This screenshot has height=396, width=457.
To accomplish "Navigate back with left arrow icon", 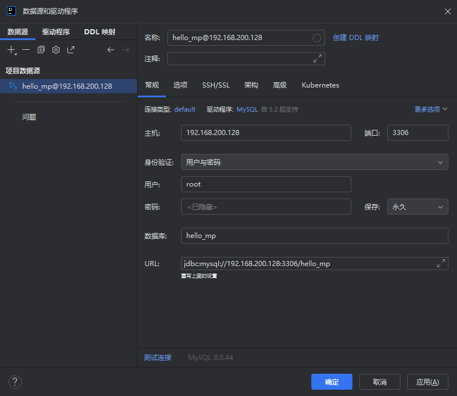I will point(111,50).
